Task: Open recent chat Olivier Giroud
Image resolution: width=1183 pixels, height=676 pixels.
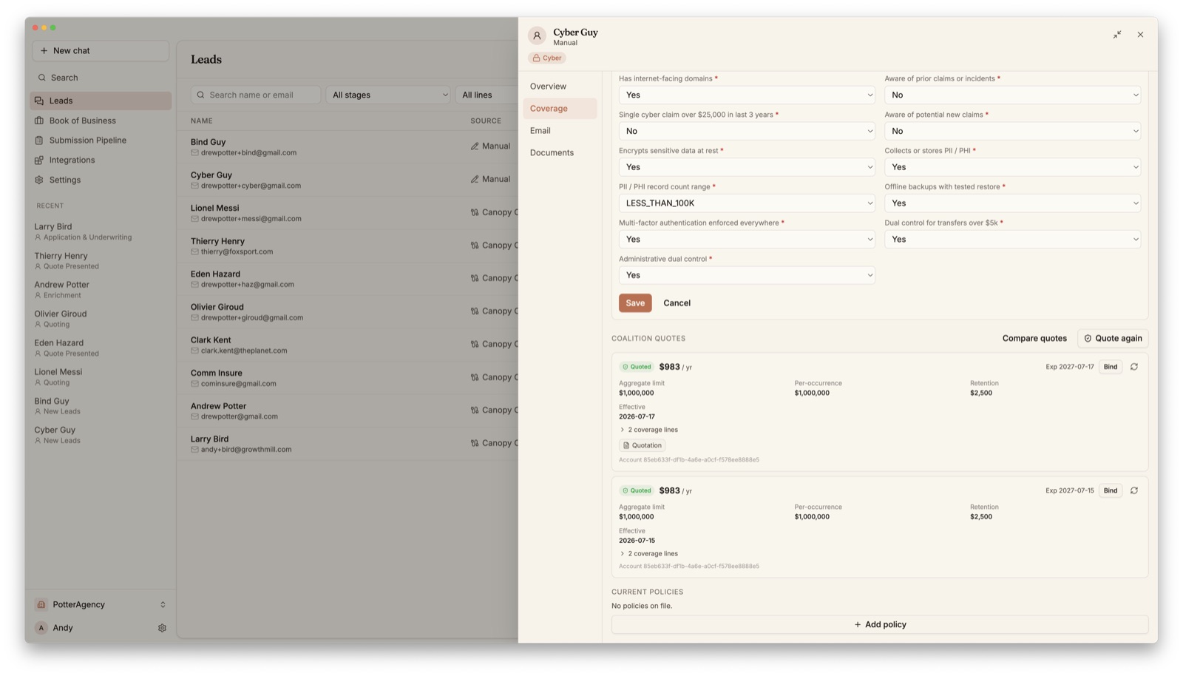Action: click(101, 319)
